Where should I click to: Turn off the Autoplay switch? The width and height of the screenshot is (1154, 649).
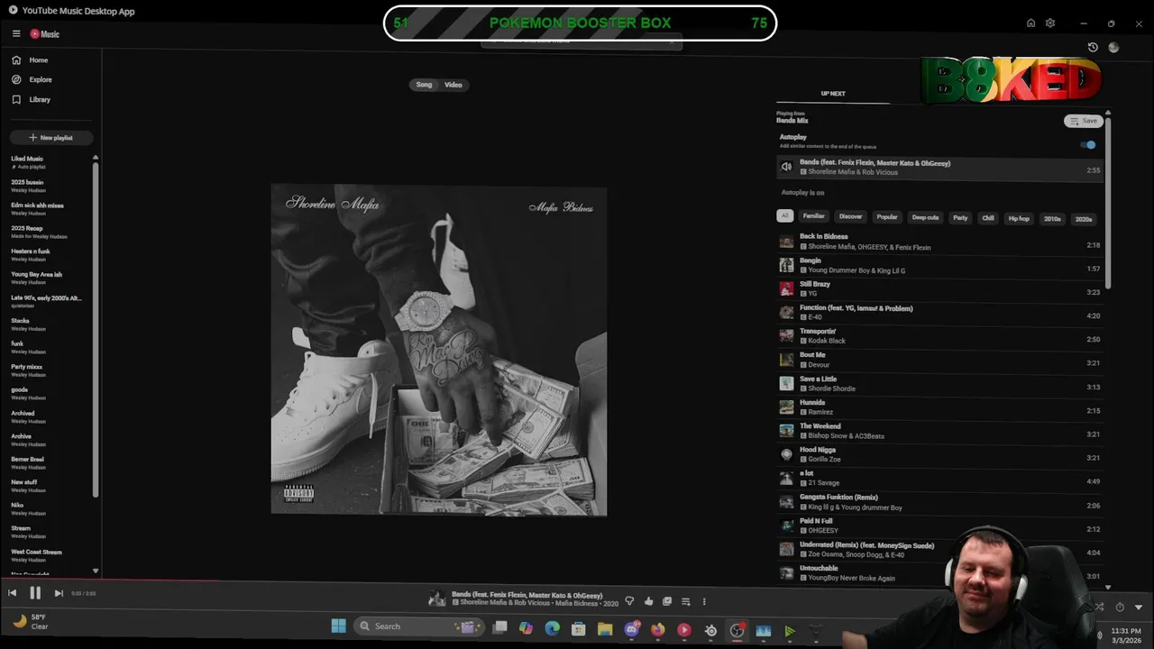[1089, 144]
